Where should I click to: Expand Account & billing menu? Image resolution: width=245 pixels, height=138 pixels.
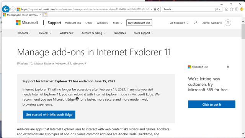coord(93,33)
